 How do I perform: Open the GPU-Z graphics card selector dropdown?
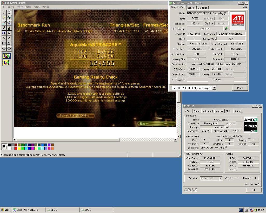click(214, 88)
